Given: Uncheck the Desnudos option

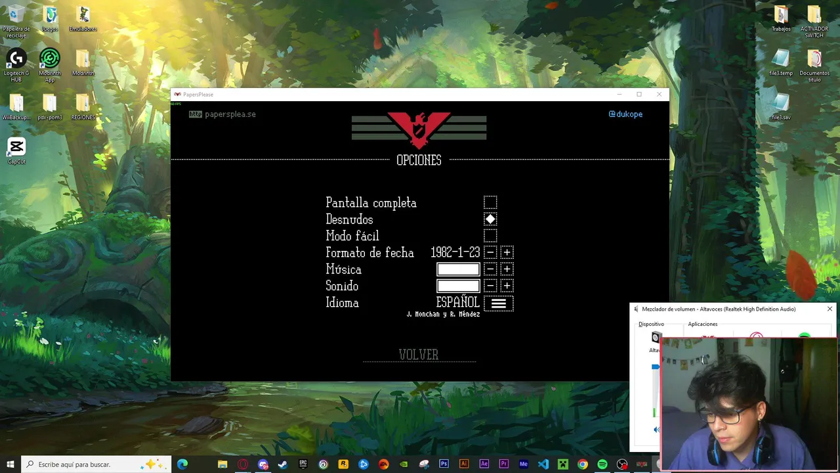Looking at the screenshot, I should point(490,219).
